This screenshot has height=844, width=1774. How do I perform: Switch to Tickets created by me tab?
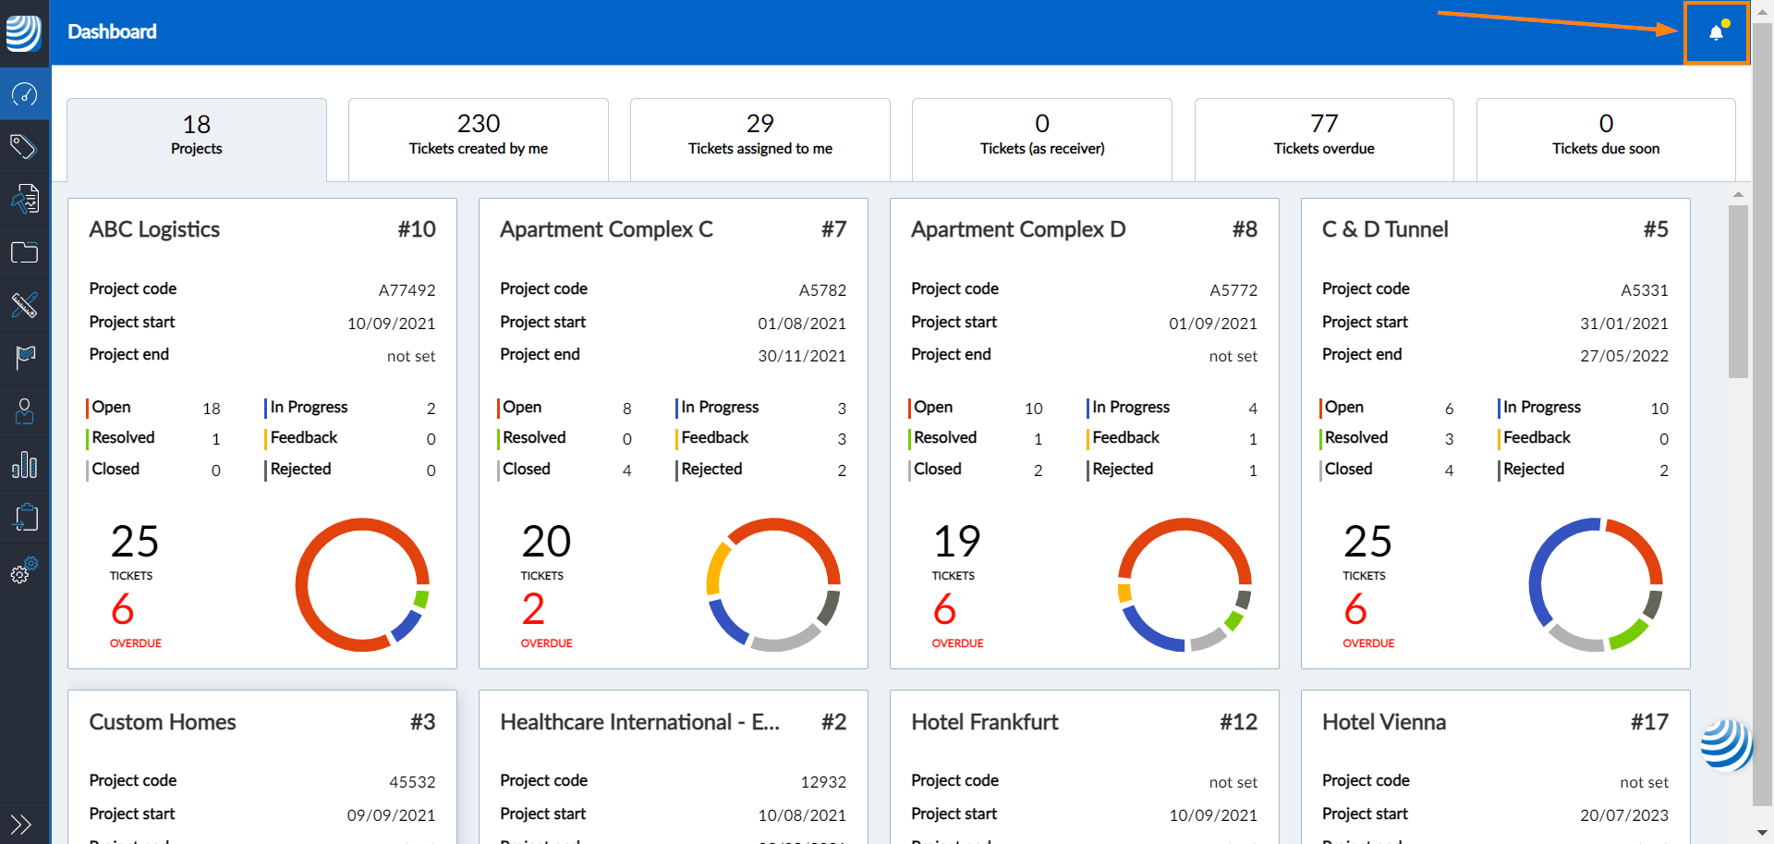tap(478, 134)
